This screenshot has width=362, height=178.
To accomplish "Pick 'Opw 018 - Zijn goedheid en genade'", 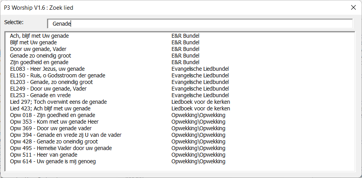I will (x=52, y=115).
